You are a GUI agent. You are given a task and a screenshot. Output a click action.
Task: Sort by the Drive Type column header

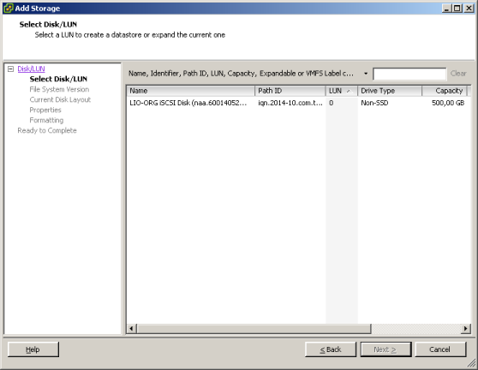click(390, 91)
